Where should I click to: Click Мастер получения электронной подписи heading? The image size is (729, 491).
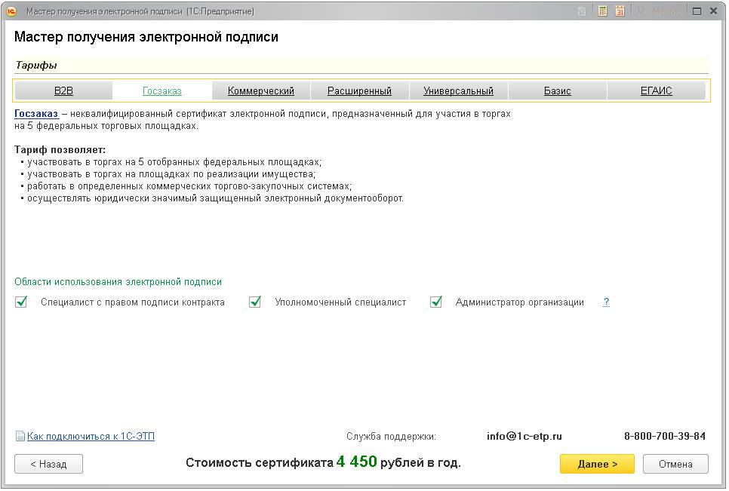pos(146,37)
